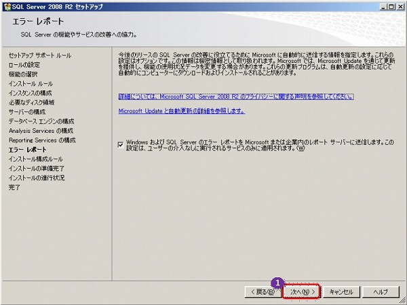Click the SQL Server setup title bar icon
Screen dimensions: 407x305
(x=7, y=7)
